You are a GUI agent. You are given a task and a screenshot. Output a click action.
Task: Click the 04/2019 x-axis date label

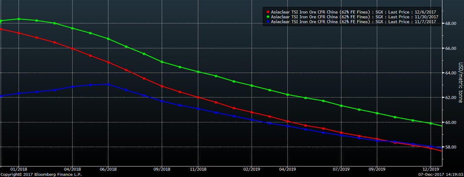[287, 169]
